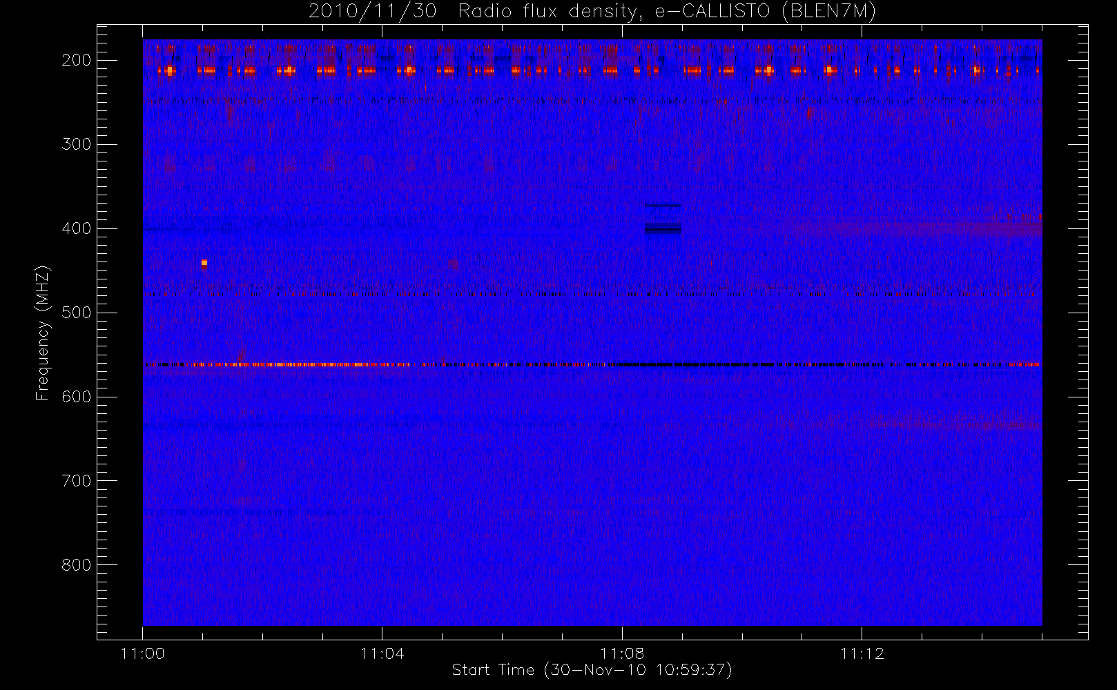Click the 500 frequency tick label

77,313
